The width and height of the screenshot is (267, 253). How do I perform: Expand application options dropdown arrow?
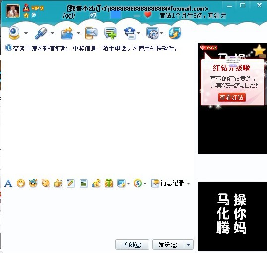(161, 33)
